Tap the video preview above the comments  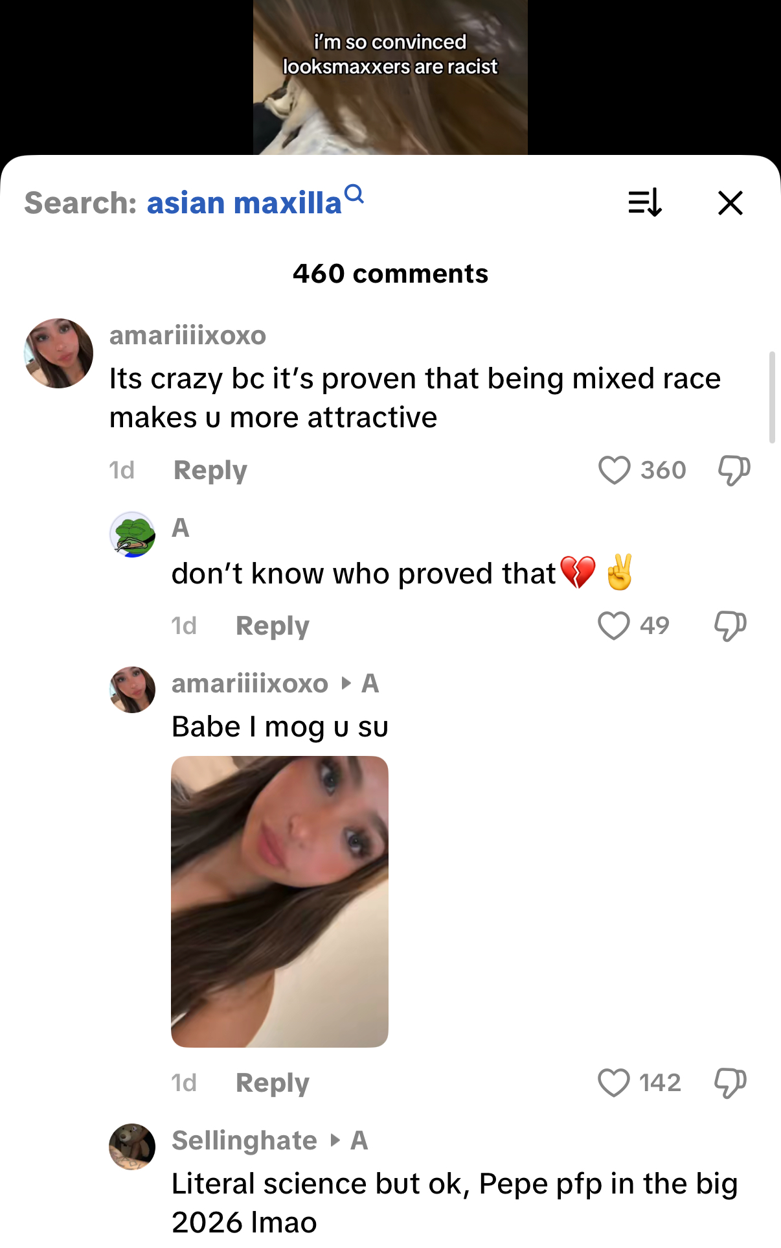[390, 77]
